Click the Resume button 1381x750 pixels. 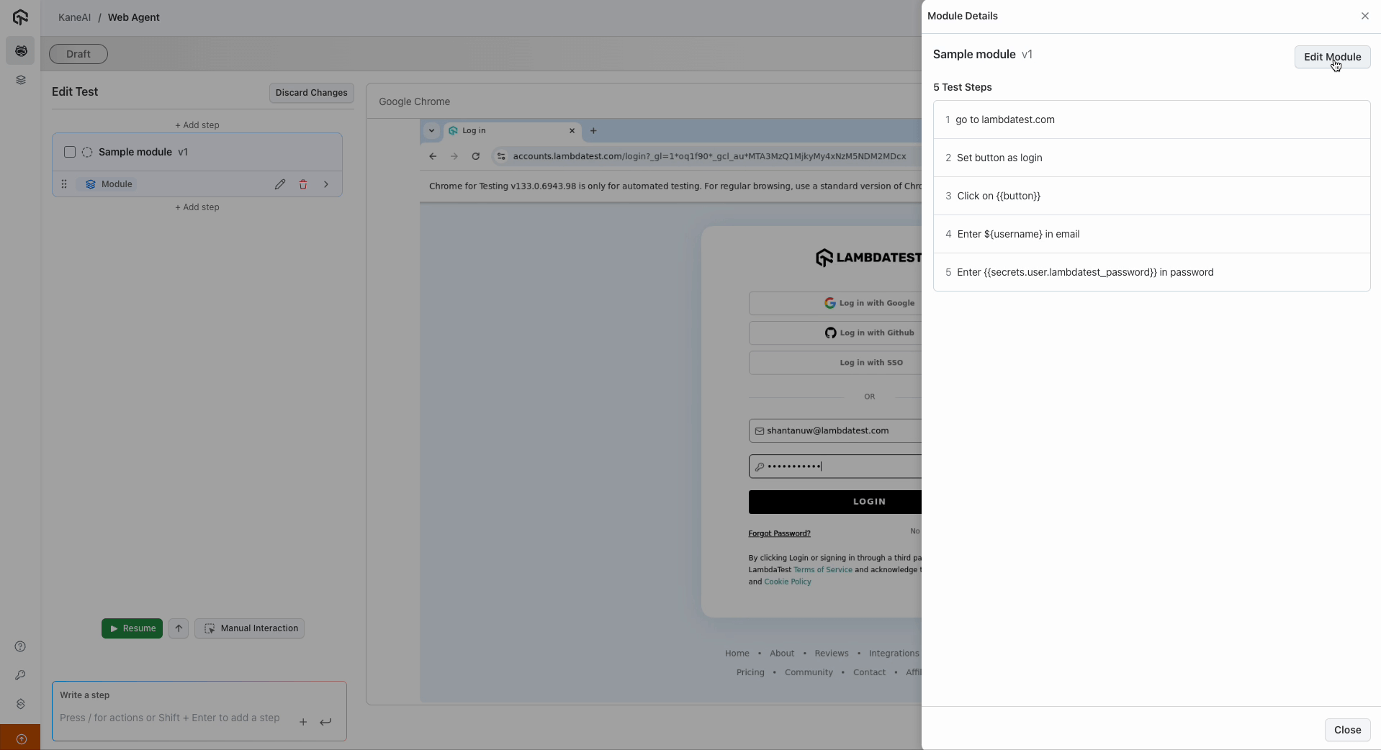(x=132, y=628)
